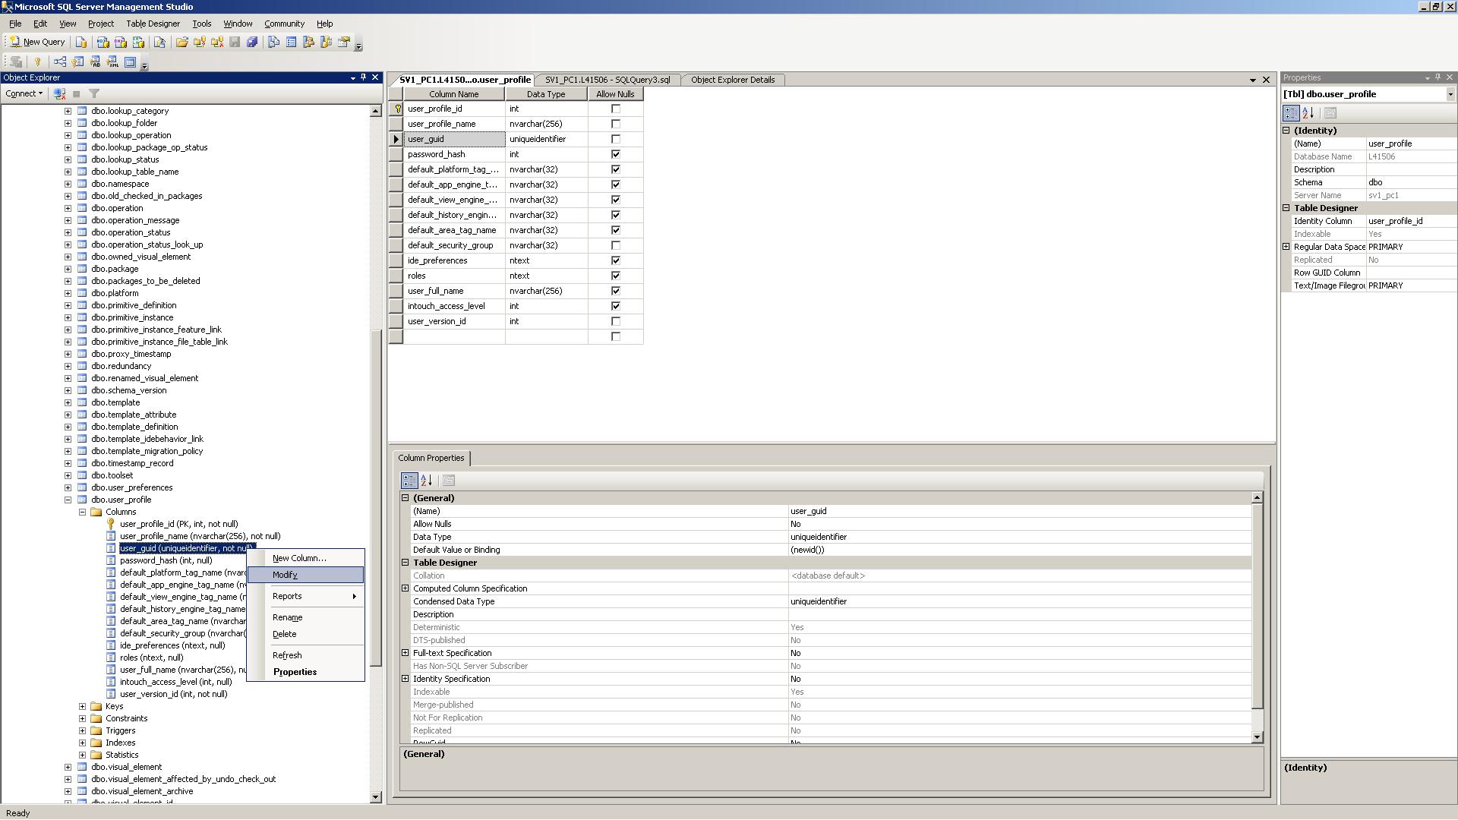Click Properties Window toolbar icon

[x=344, y=42]
